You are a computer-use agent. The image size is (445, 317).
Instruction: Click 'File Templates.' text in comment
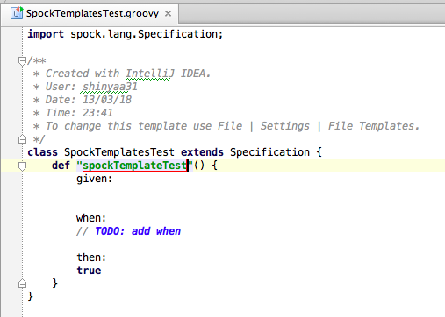point(374,126)
